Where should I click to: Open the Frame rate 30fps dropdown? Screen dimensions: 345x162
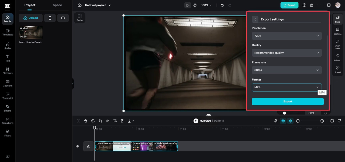[x=287, y=70]
